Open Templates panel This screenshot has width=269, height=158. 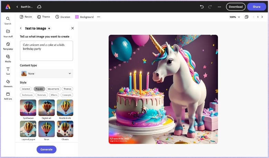click(x=8, y=46)
